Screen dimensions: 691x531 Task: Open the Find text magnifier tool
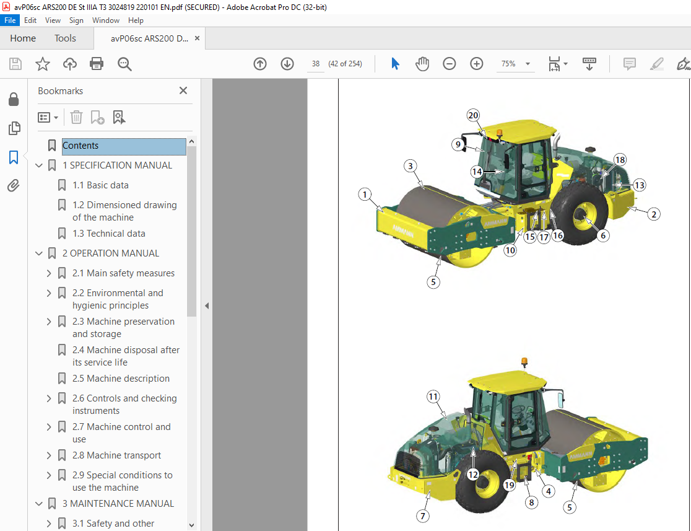pos(124,64)
